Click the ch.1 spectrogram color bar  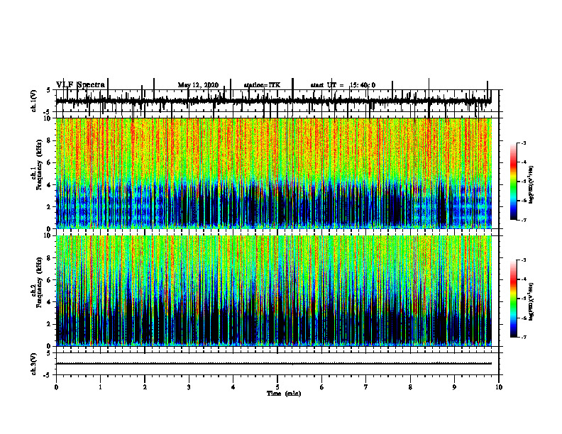tap(514, 182)
